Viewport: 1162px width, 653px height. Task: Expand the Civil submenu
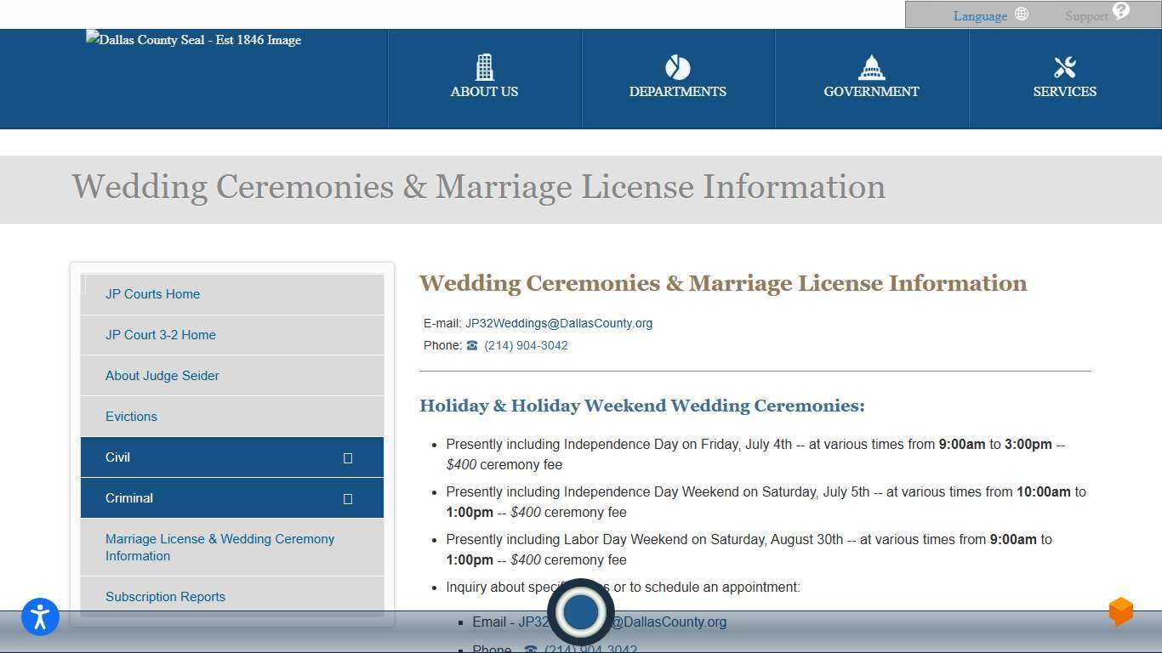pyautogui.click(x=348, y=457)
